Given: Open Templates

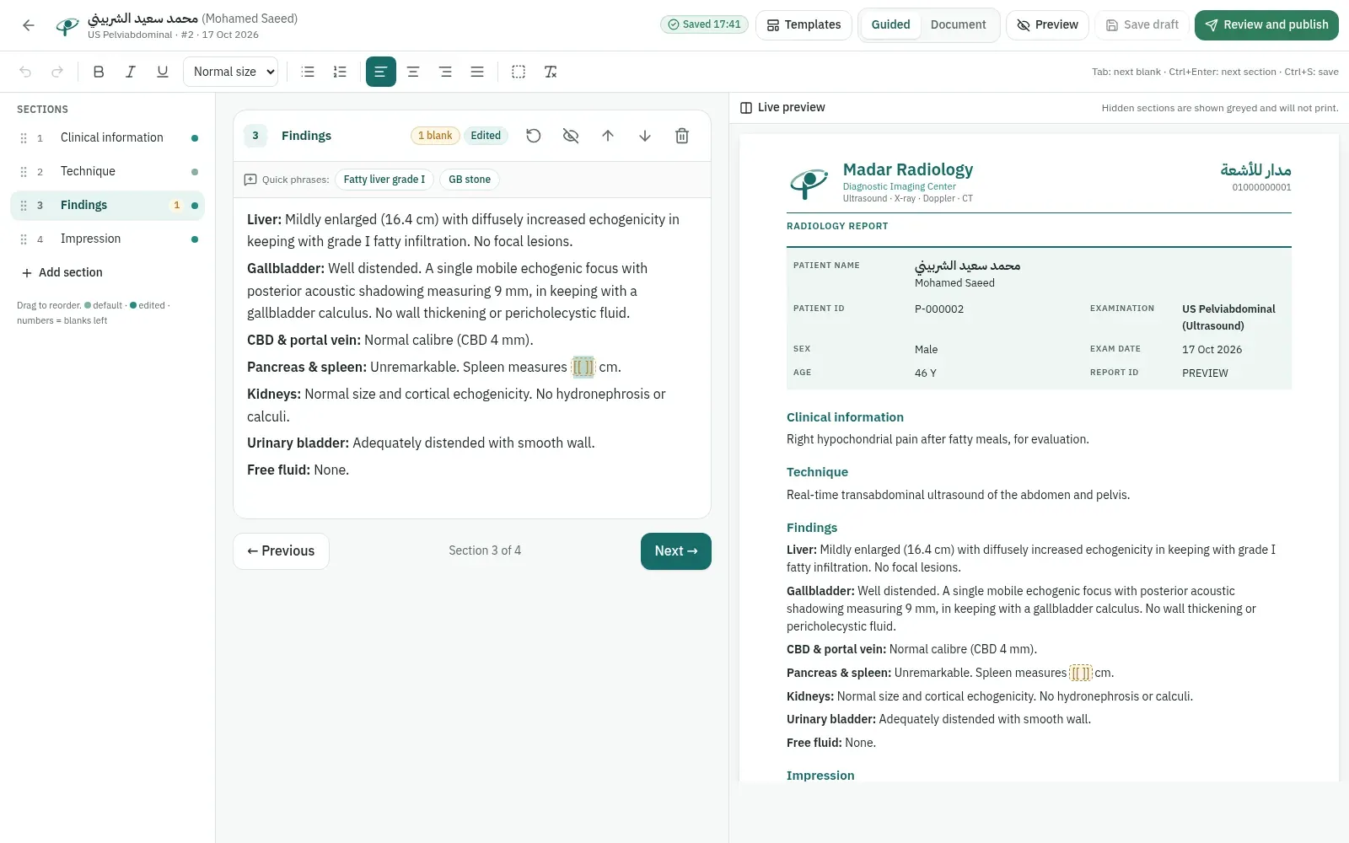Looking at the screenshot, I should tap(804, 25).
